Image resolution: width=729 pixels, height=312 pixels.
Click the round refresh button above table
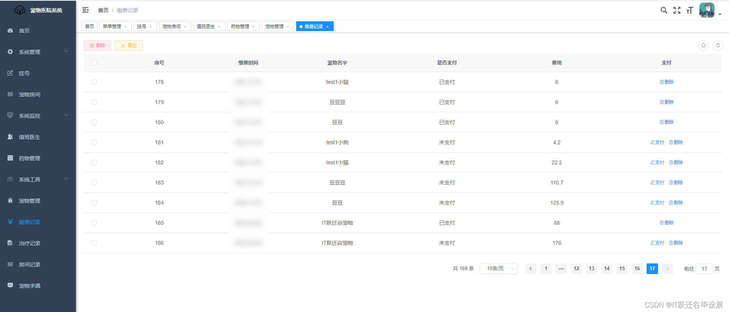718,46
